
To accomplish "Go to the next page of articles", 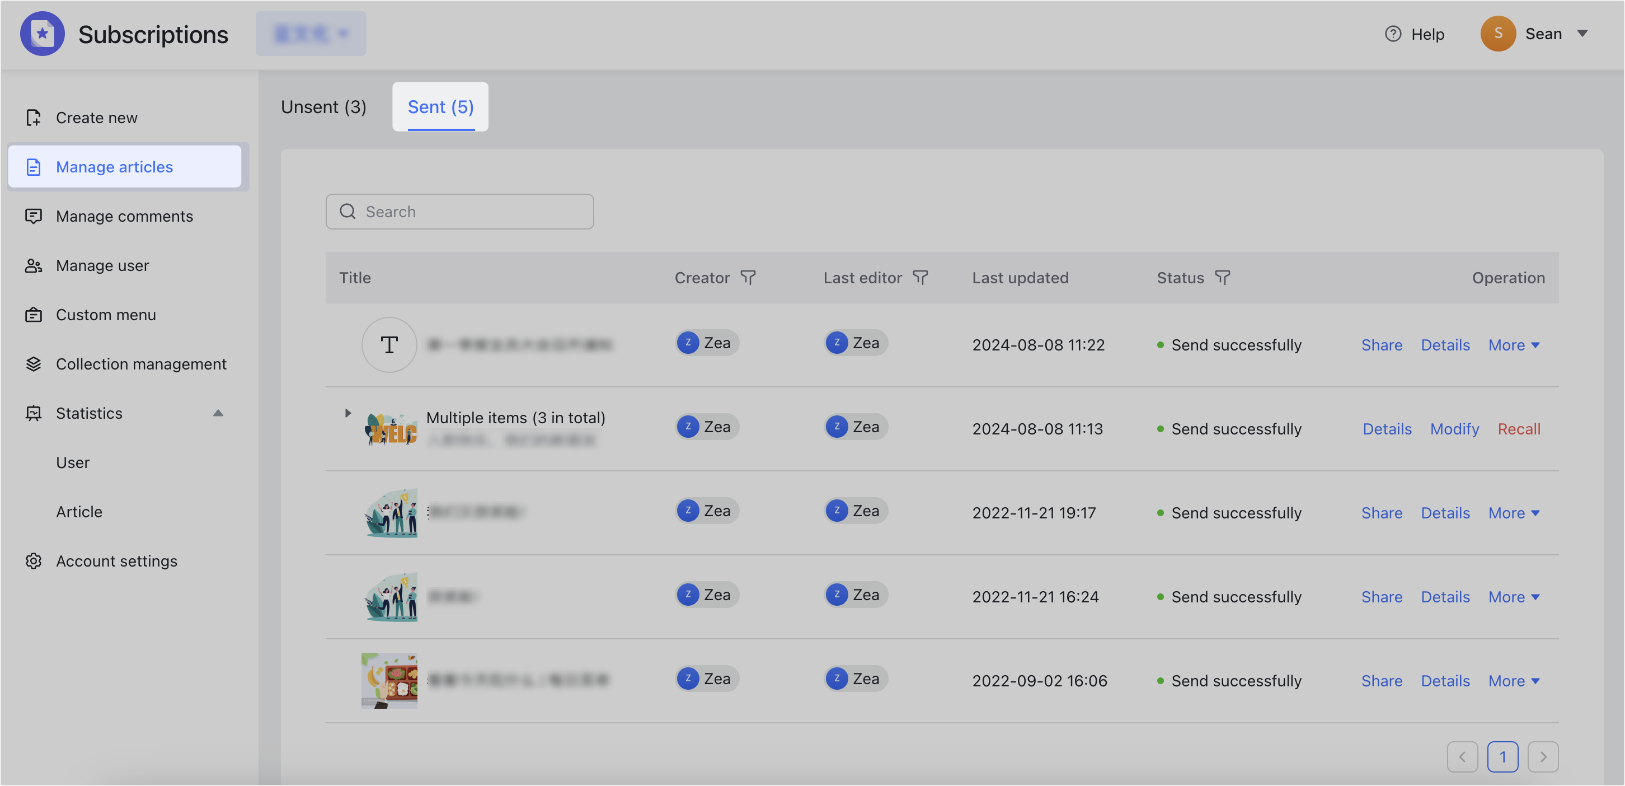I will click(x=1543, y=756).
